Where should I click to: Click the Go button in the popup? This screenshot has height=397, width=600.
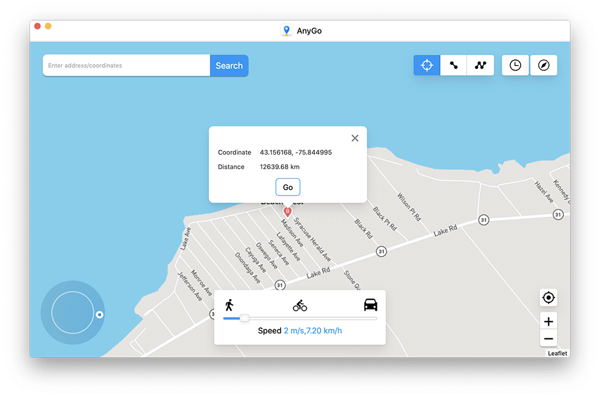288,187
